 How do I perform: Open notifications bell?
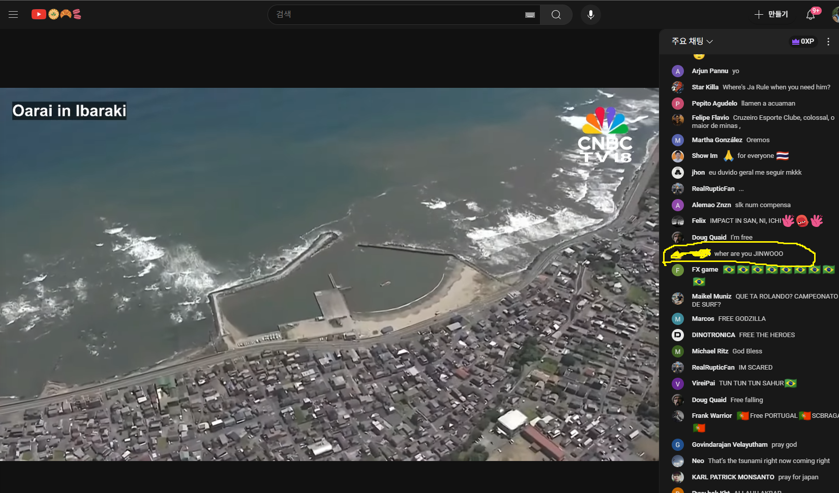pos(811,15)
